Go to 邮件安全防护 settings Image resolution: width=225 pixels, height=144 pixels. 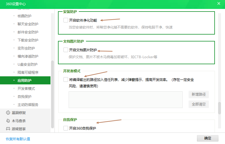coord(28,32)
